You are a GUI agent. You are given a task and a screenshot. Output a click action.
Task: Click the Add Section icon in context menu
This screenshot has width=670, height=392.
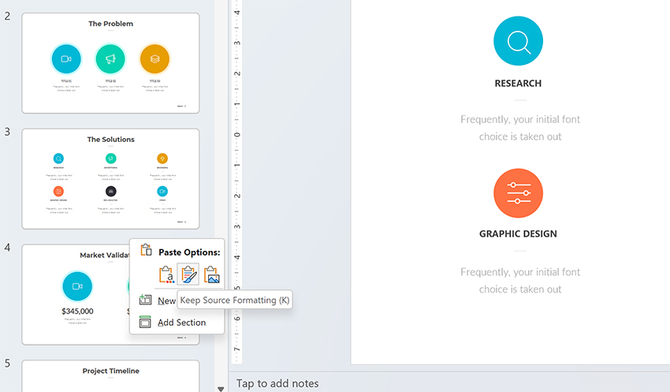[x=145, y=322]
